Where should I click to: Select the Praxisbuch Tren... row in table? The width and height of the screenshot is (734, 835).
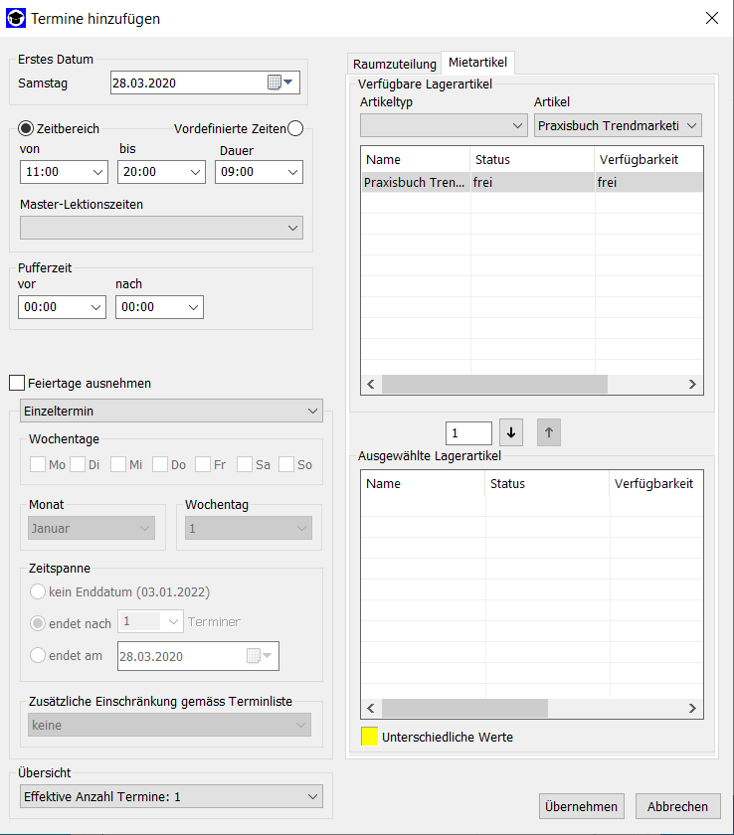click(x=416, y=182)
